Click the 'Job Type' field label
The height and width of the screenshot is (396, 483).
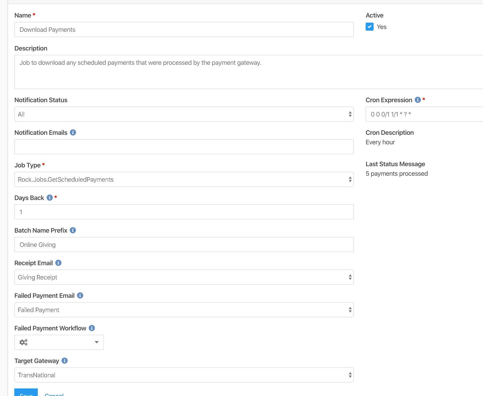(27, 165)
